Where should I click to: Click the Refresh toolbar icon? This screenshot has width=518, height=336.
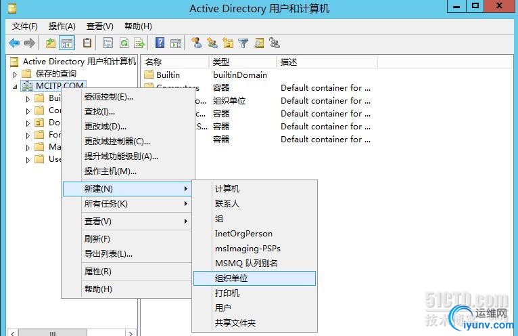(124, 43)
